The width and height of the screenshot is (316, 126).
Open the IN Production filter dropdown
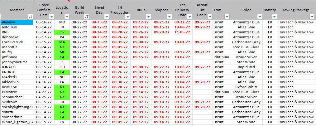(x=127, y=17)
